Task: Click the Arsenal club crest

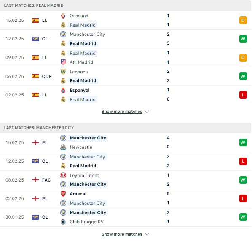Action: pyautogui.click(x=63, y=194)
